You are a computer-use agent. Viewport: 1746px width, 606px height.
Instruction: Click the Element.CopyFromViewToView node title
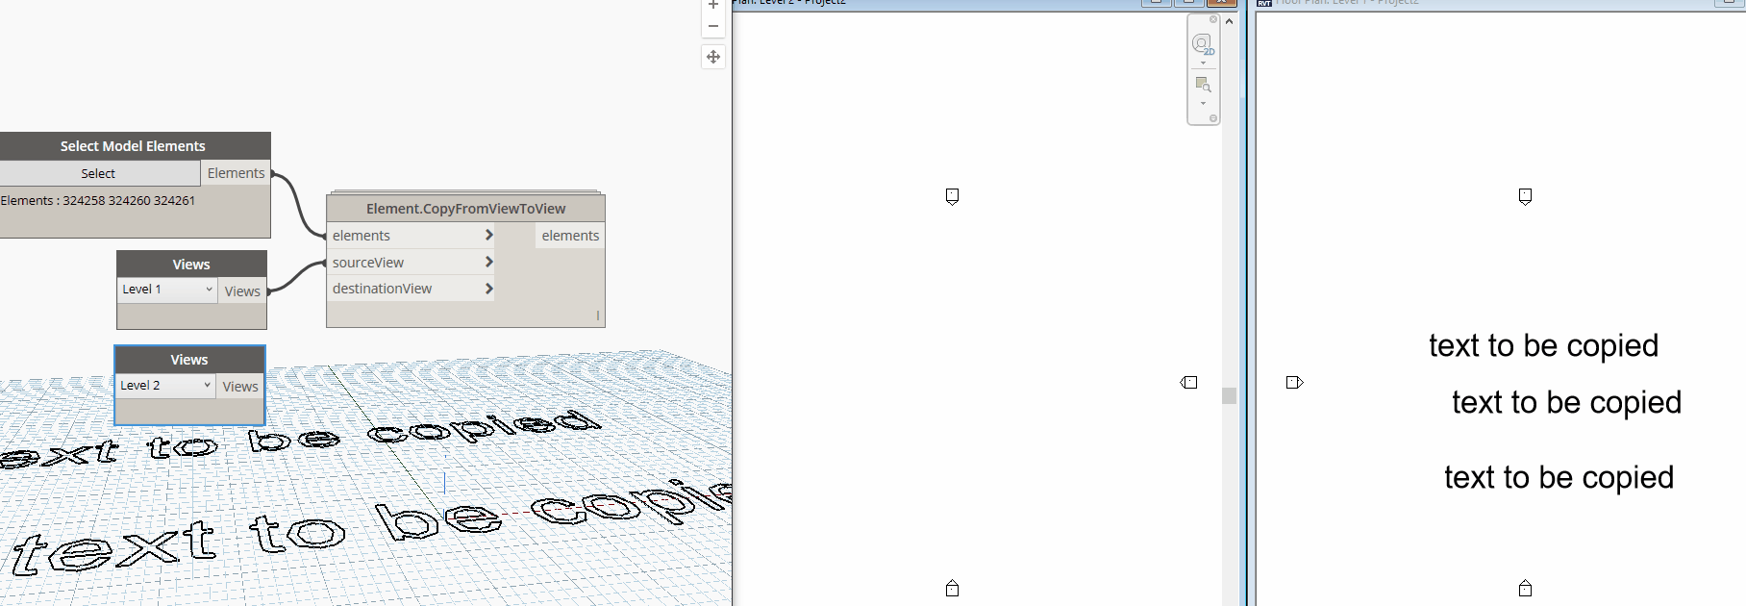click(465, 209)
